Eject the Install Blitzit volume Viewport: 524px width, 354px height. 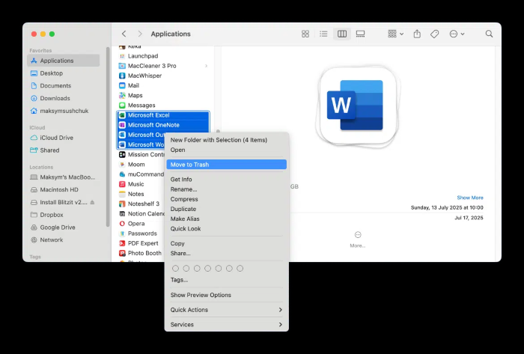pos(93,202)
